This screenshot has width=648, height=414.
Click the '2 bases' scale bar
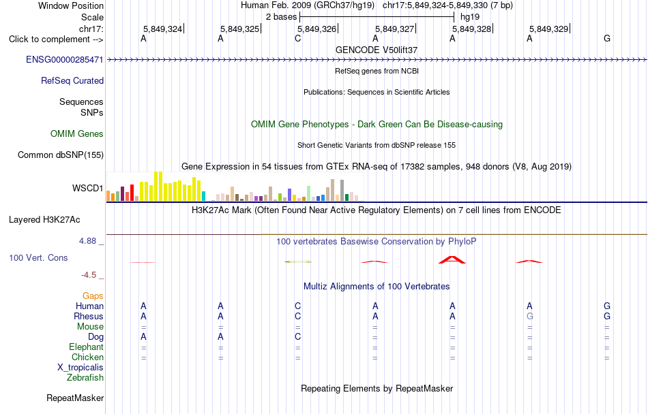point(377,17)
